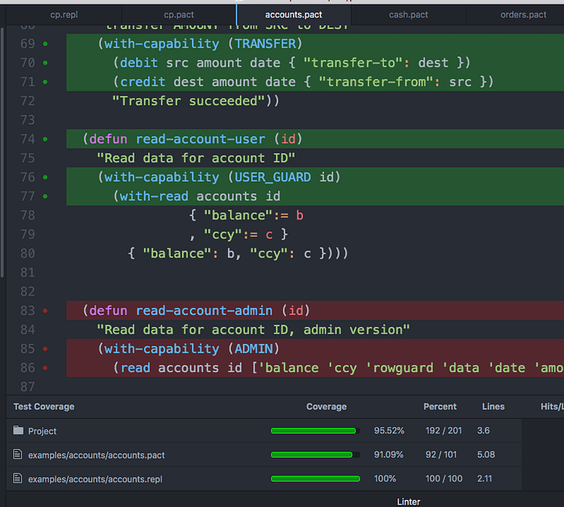Click green coverage dot on line 70
This screenshot has width=564, height=507.
[x=45, y=63]
